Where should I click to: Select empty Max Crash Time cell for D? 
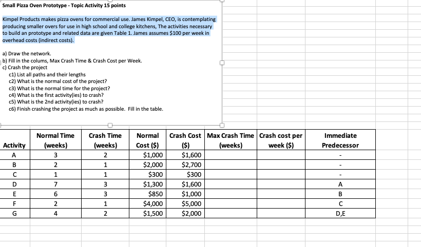tap(231, 184)
